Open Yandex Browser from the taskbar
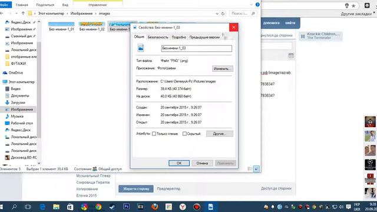The image size is (377, 212). [183, 207]
